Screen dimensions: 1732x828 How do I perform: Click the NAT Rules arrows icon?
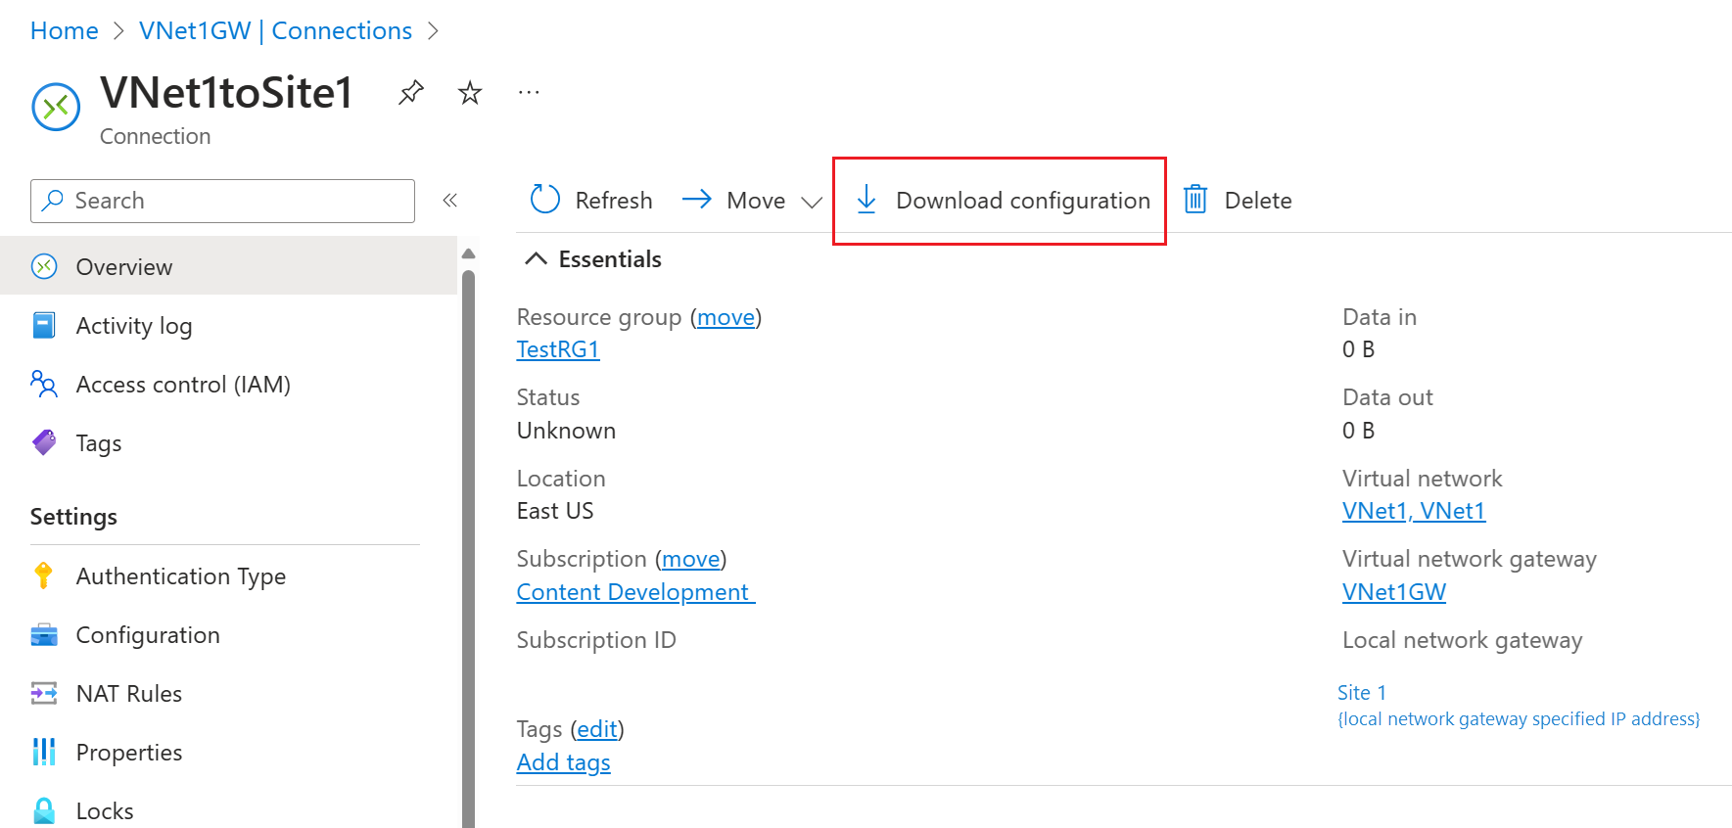click(44, 693)
